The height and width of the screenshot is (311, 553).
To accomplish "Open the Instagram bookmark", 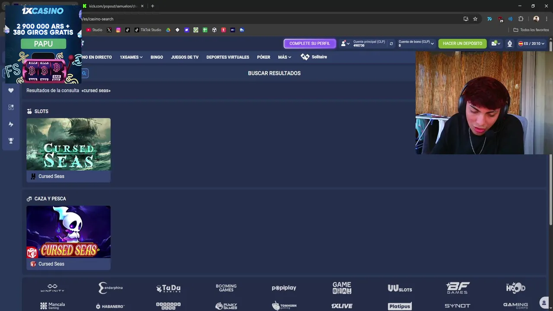I will [x=118, y=30].
